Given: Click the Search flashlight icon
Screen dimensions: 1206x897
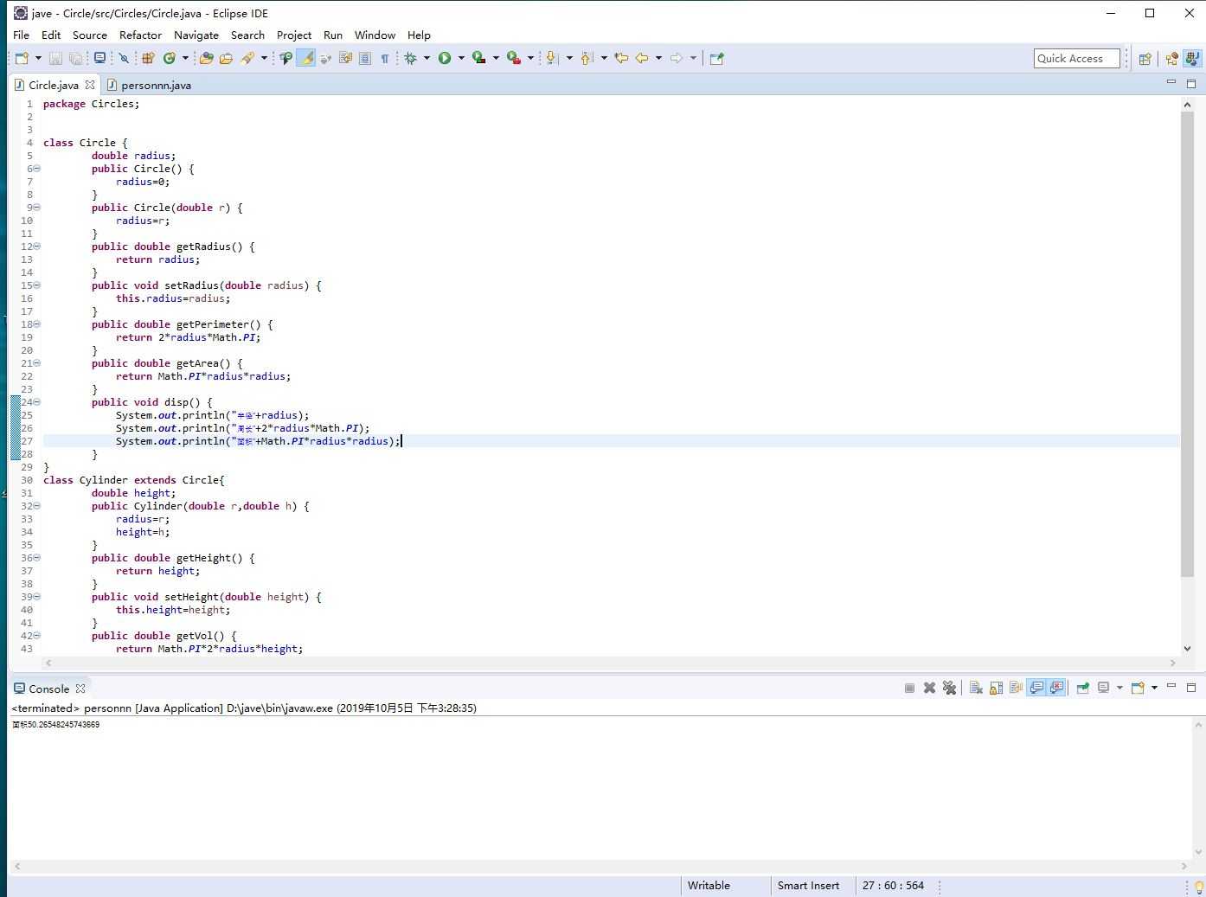Looking at the screenshot, I should click(x=247, y=58).
